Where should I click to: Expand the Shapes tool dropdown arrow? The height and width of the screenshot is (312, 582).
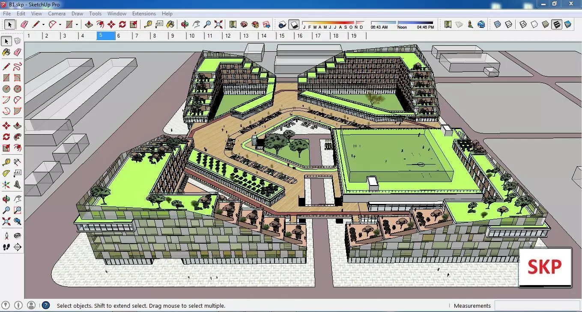77,24
